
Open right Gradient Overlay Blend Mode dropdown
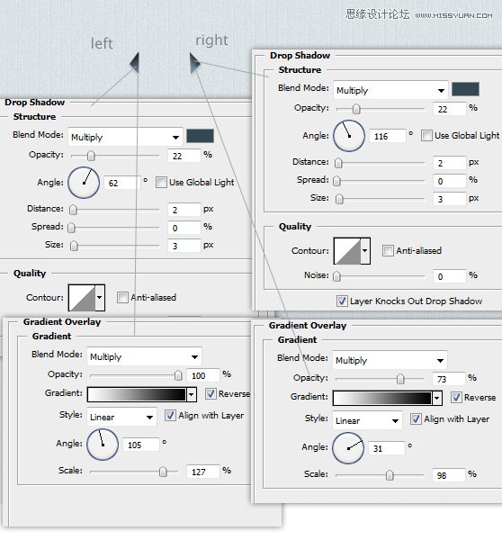[390, 360]
